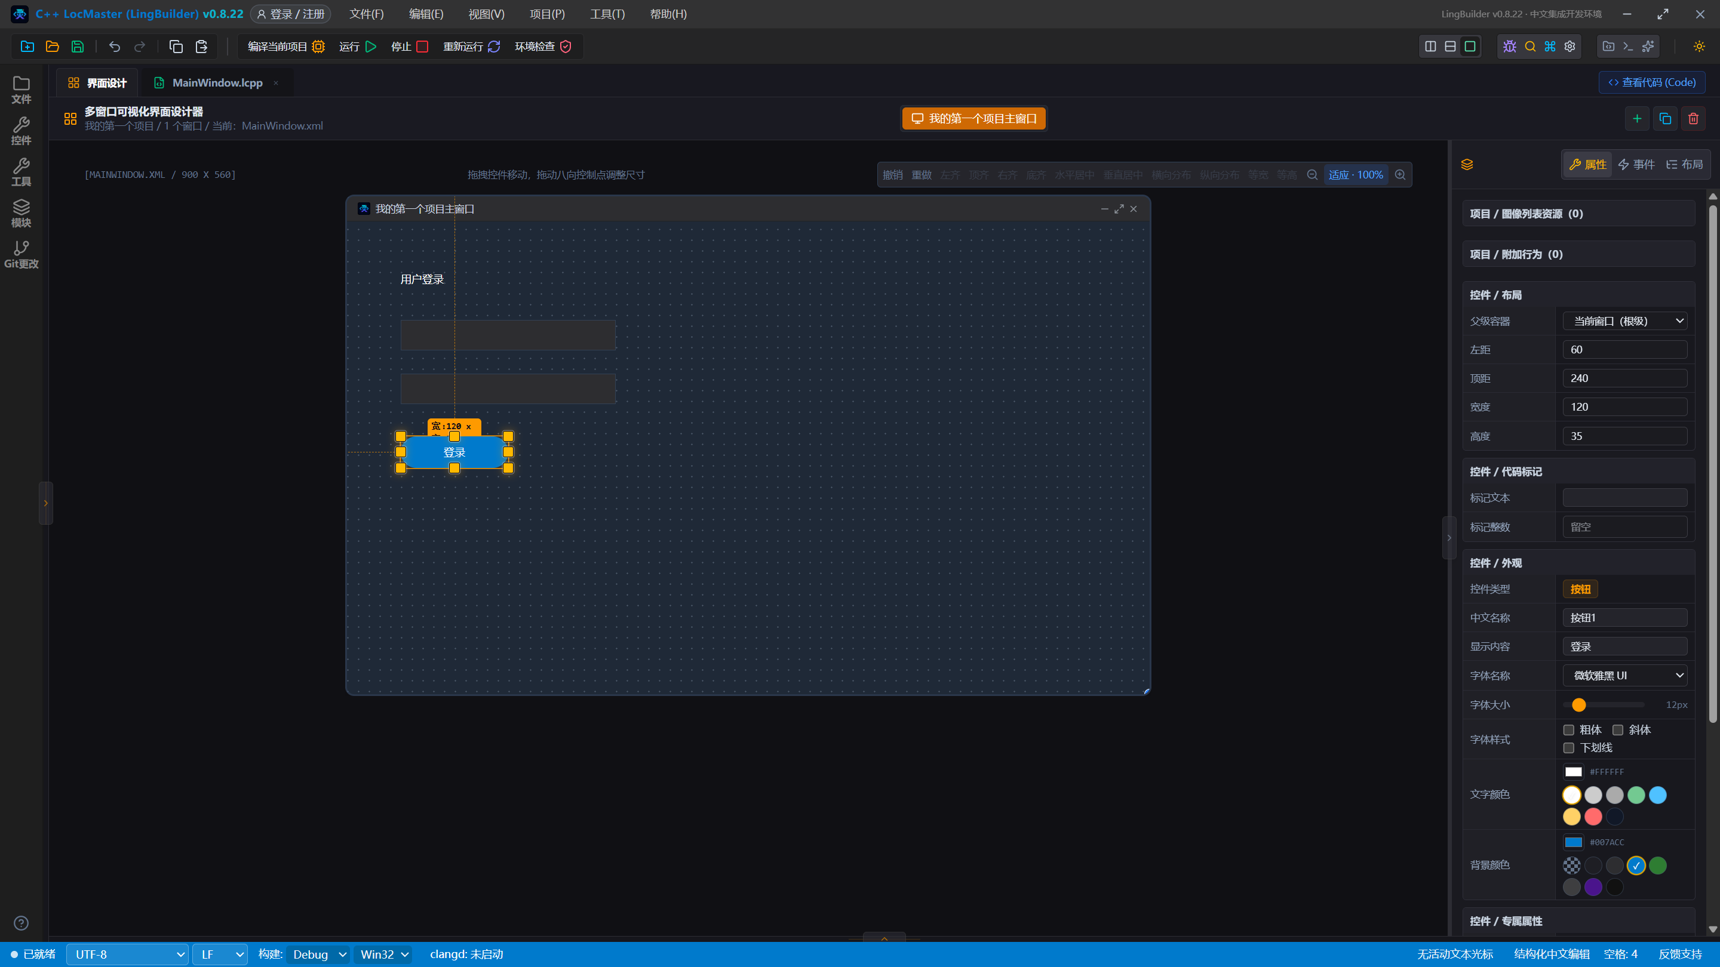Click the duplicate window icon
Viewport: 1720px width, 967px height.
click(x=1665, y=119)
